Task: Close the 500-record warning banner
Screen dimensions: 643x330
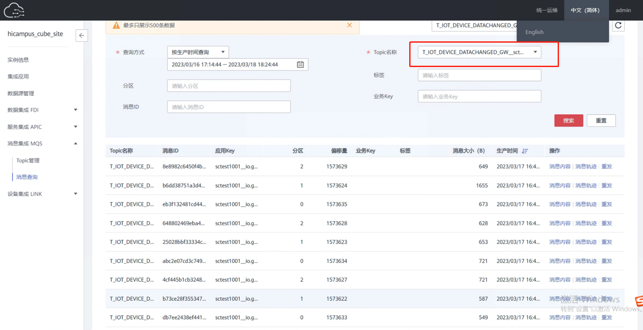Action: click(349, 25)
